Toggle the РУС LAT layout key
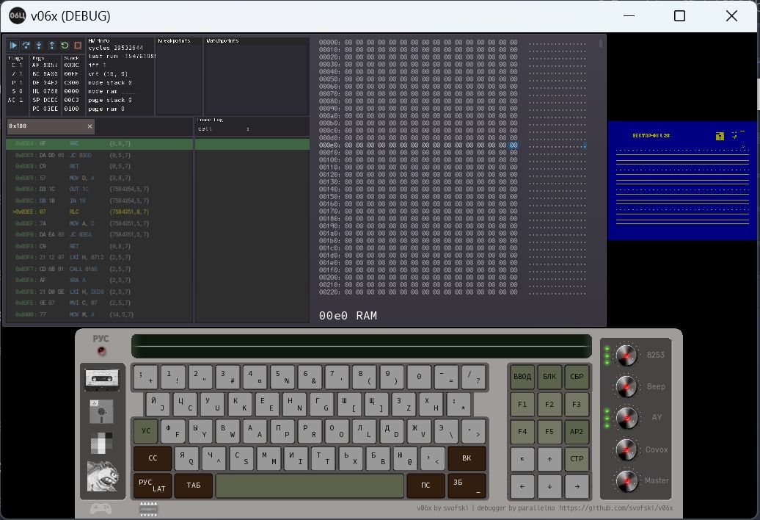Image resolution: width=760 pixels, height=520 pixels. (153, 485)
